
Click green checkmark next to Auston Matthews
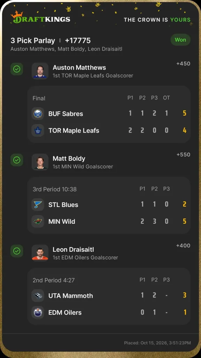[17, 69]
